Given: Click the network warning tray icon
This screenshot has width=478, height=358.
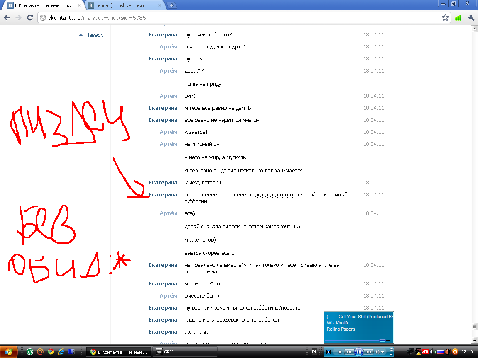Looking at the screenshot, I should click(418, 352).
